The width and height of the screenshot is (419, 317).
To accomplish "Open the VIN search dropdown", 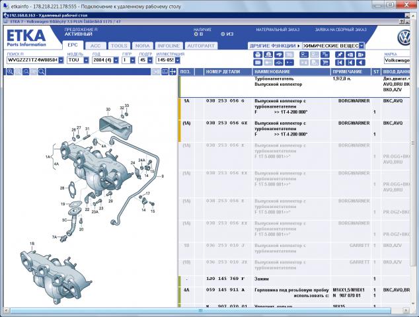I will (61, 60).
